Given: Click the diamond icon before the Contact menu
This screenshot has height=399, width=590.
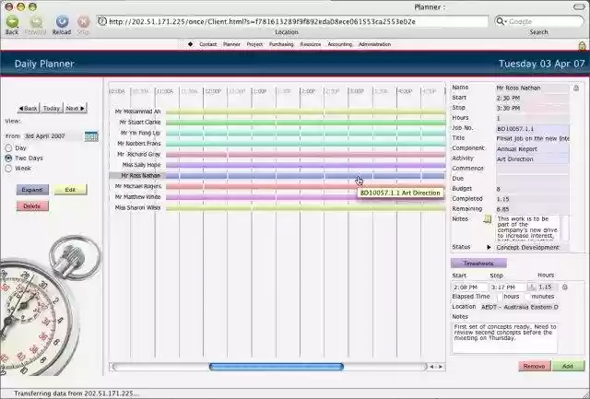Looking at the screenshot, I should pyautogui.click(x=191, y=44).
